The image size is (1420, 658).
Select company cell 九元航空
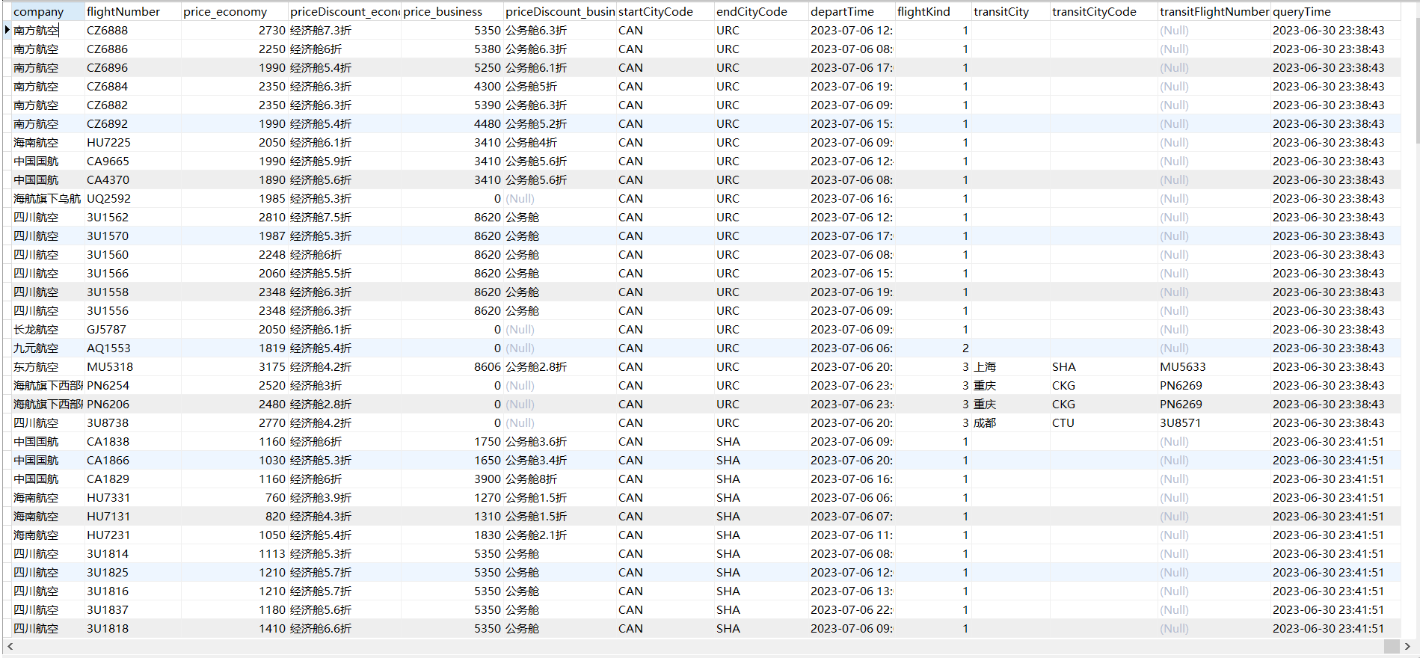(48, 348)
